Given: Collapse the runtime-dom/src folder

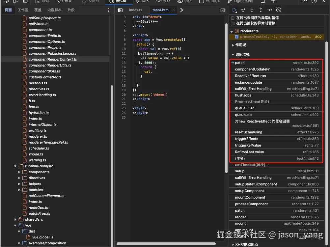Looking at the screenshot, I should (15, 166).
